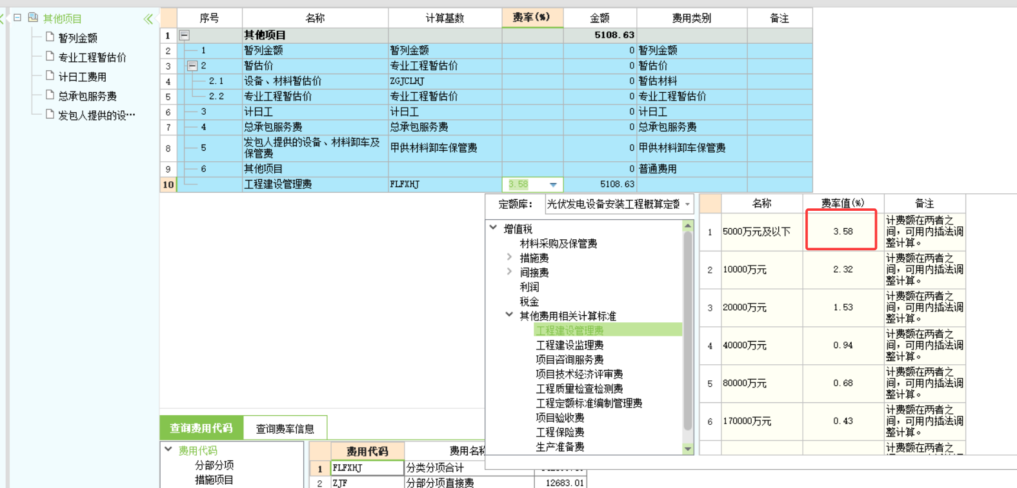The image size is (1017, 488).
Task: Switch to the 查询费用代码 tab
Action: click(x=201, y=428)
